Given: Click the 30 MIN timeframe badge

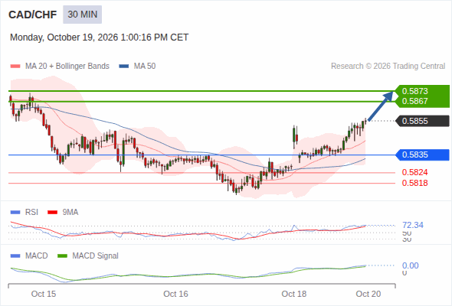Looking at the screenshot, I should (83, 15).
